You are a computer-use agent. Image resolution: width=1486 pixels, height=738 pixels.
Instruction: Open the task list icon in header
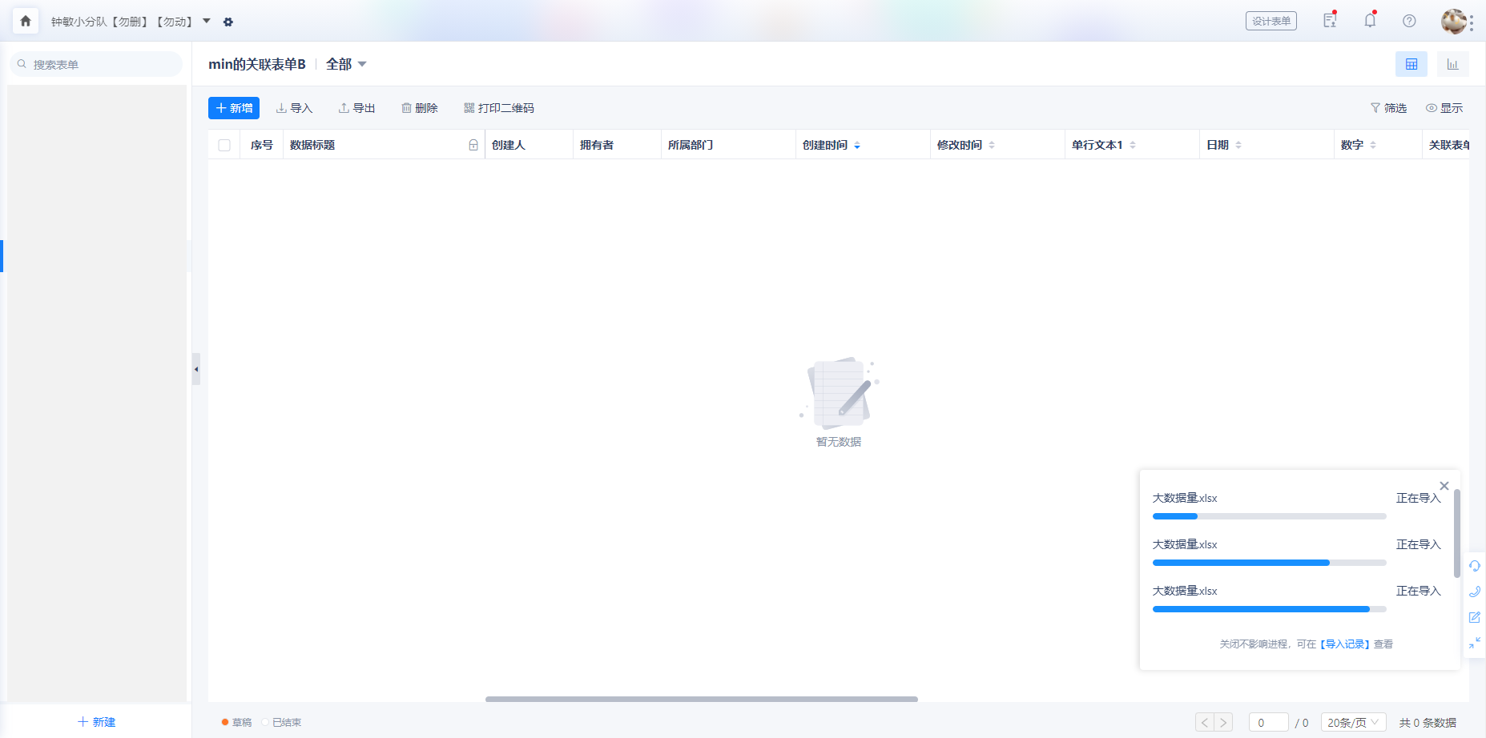pyautogui.click(x=1330, y=21)
